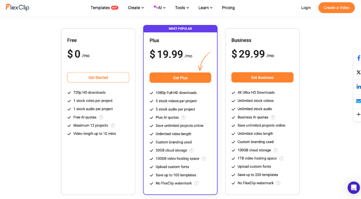
Task: Open more share options plus icon
Action: [x=358, y=114]
